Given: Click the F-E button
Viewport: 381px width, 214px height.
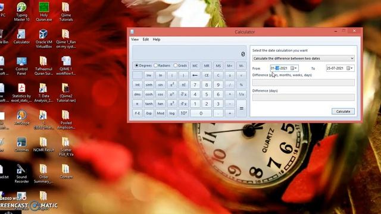Looking at the screenshot, I should [x=138, y=114].
